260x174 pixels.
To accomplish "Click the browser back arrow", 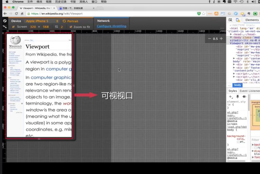I will [x=5, y=14].
